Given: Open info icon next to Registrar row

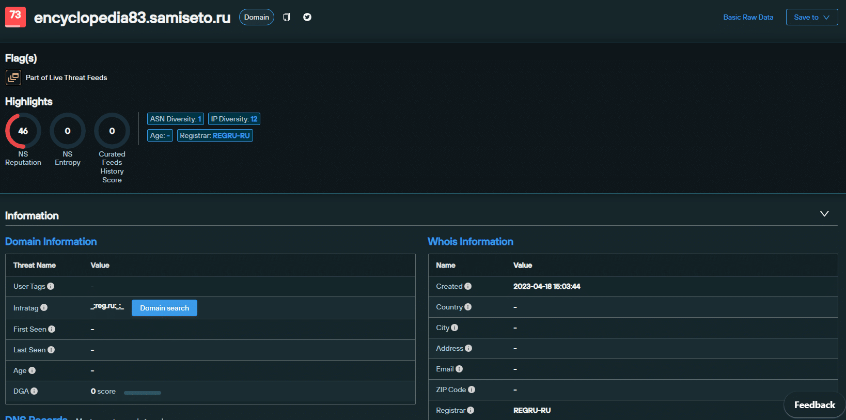Looking at the screenshot, I should 471,410.
